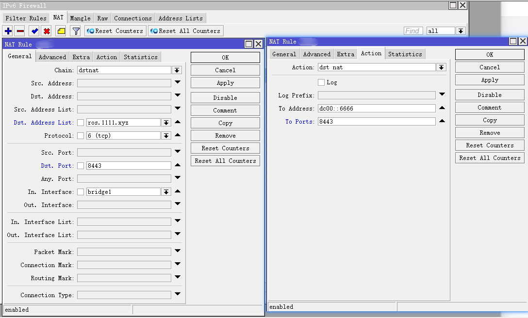Click the blue checkmark enable icon
The height and width of the screenshot is (318, 528).
[34, 31]
